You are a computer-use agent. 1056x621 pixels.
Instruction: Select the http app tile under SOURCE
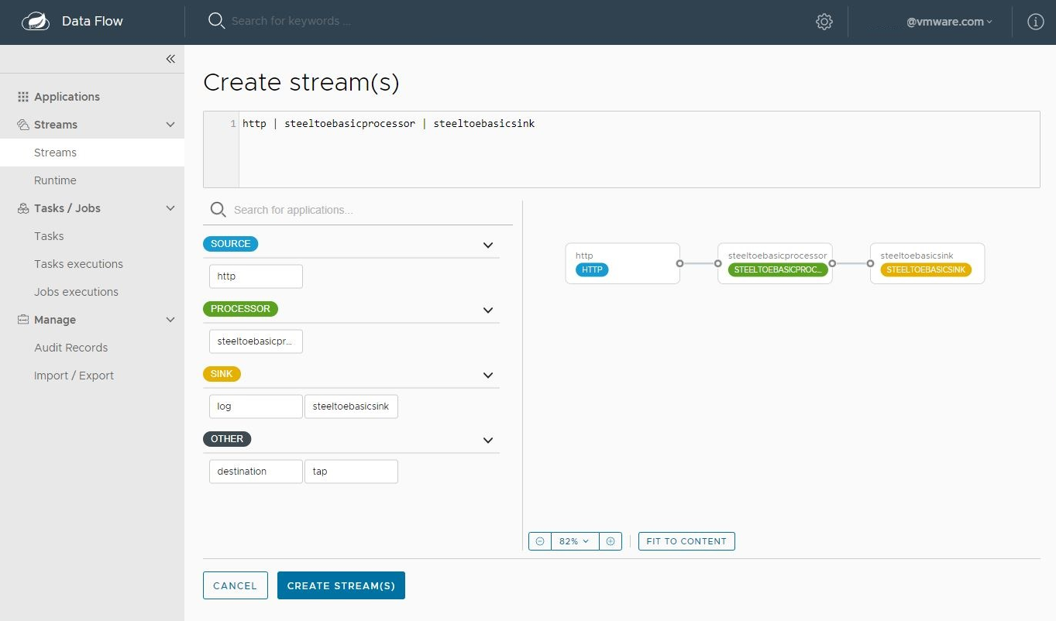click(255, 276)
